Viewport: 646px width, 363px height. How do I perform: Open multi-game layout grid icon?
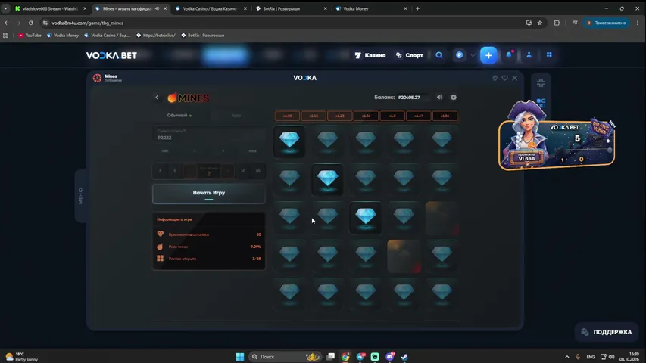pyautogui.click(x=541, y=103)
